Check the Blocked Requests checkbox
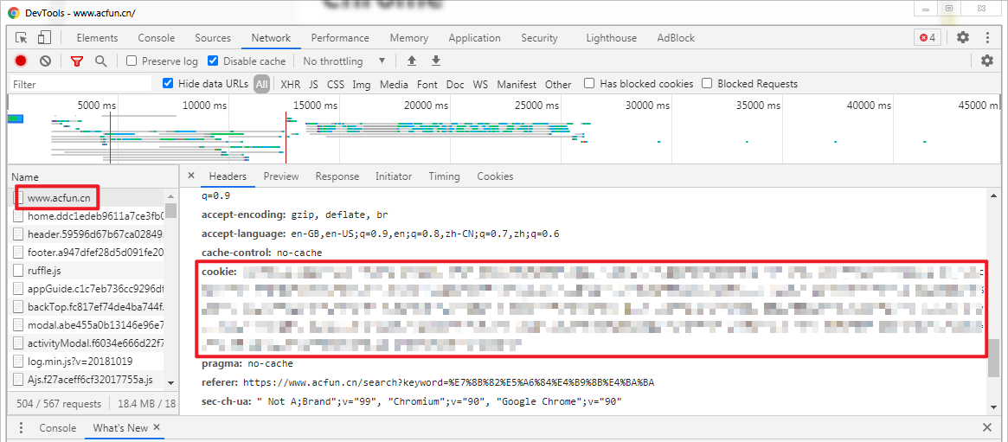This screenshot has width=1008, height=442. pyautogui.click(x=707, y=84)
